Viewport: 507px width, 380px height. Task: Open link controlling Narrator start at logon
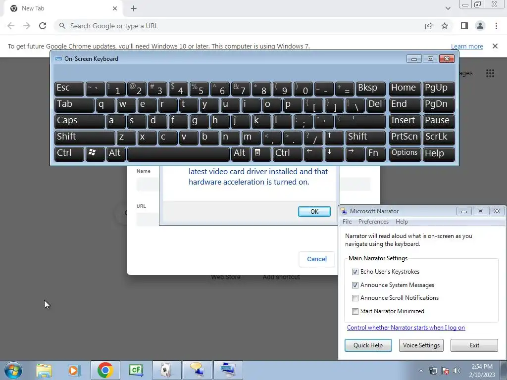[x=406, y=328]
